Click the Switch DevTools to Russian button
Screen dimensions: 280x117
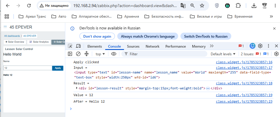206,36
